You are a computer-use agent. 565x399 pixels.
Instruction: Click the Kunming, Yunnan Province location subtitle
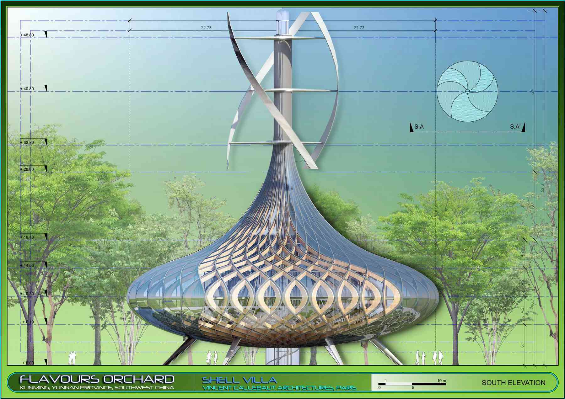click(x=97, y=388)
